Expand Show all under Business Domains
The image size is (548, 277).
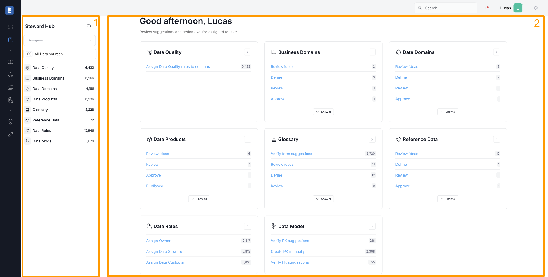click(323, 112)
